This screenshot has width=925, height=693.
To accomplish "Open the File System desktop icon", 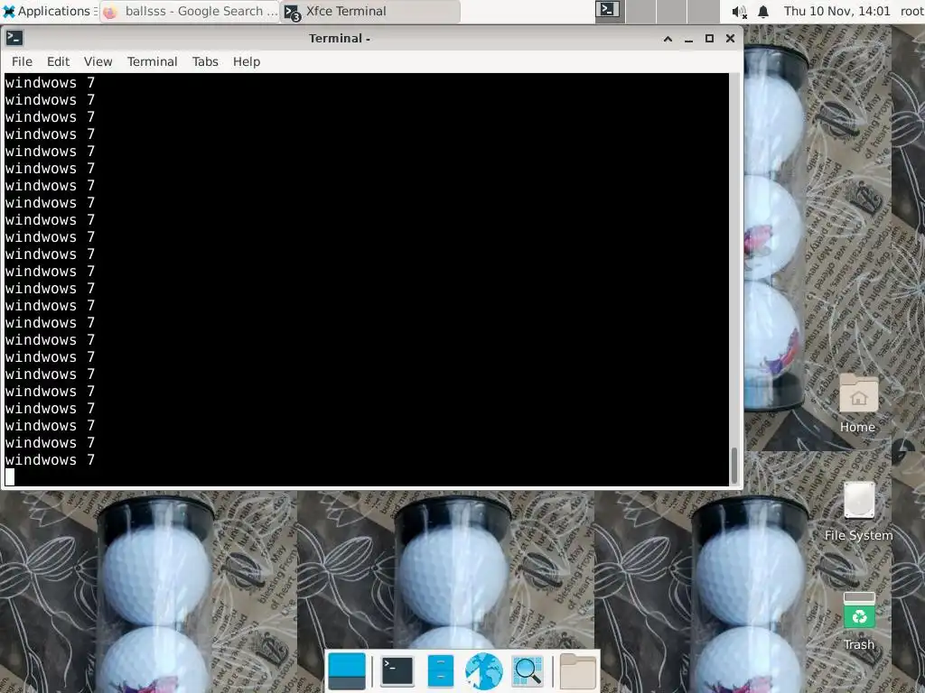I will (x=858, y=512).
